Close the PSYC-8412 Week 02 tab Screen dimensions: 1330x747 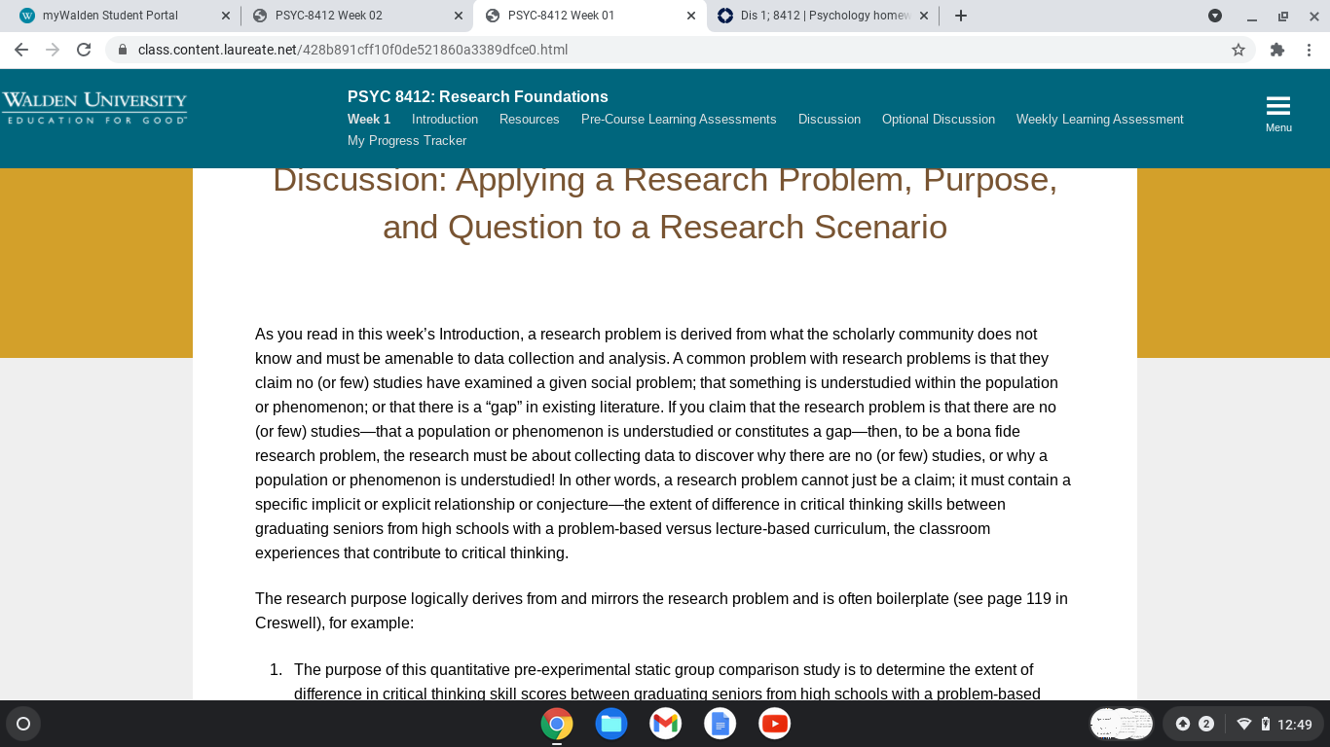(x=459, y=16)
